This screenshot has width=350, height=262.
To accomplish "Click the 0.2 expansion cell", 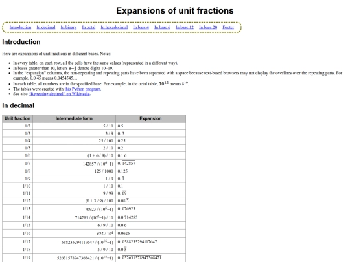I will 150,148.
